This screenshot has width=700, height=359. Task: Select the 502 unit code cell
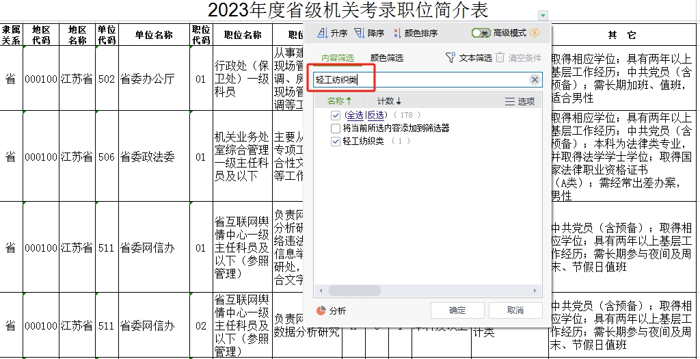107,78
